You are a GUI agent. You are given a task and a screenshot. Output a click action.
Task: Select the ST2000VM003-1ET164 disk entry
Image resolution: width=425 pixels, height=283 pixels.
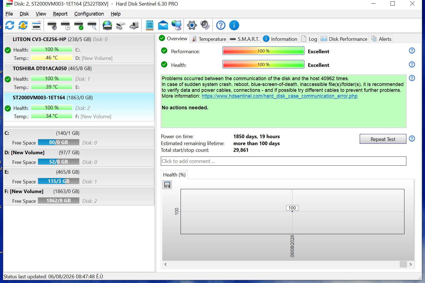[79, 107]
